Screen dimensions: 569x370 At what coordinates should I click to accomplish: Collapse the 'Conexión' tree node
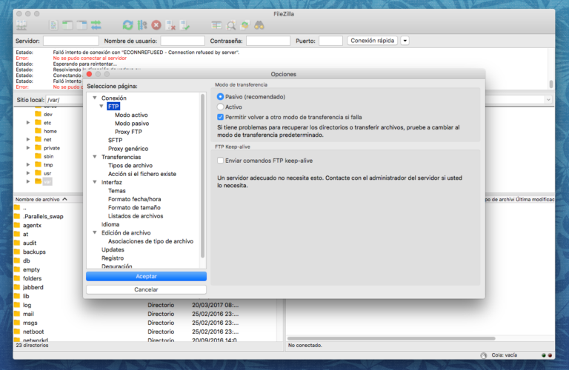(x=95, y=98)
